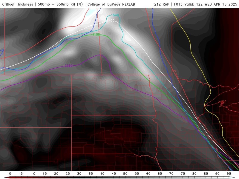Select the "30" color scale tick label
Image resolution: width=239 pixels, height=179 pixels.
tap(79, 174)
